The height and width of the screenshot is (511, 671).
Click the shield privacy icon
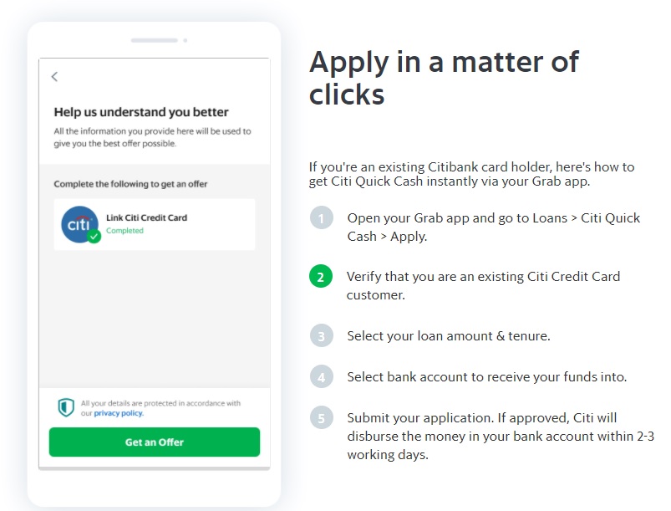click(x=66, y=407)
